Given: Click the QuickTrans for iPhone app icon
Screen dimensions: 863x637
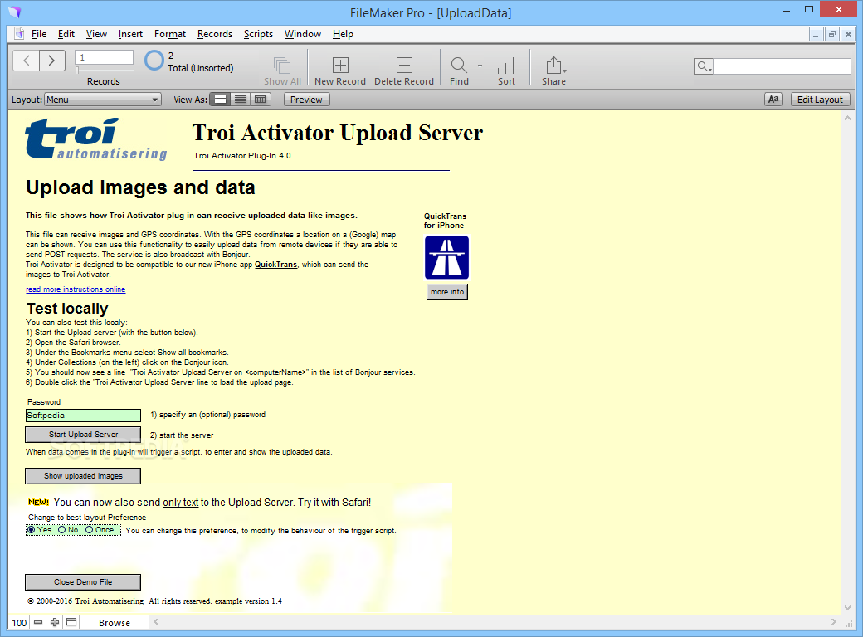Looking at the screenshot, I should click(x=447, y=258).
